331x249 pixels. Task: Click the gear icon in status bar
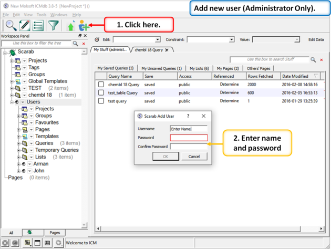coord(58,243)
